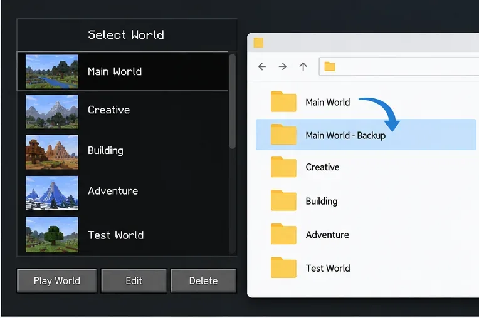Select the Building world entry
Screen dimensions: 479x318
122,151
